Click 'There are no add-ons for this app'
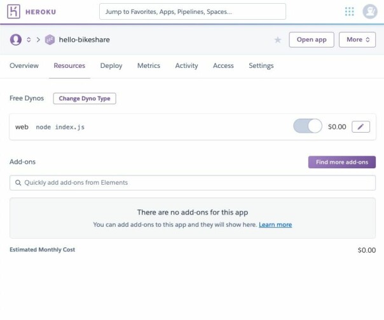The image size is (384, 320). (193, 212)
